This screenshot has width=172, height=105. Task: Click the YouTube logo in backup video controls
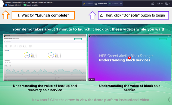pyautogui.click(x=82, y=80)
